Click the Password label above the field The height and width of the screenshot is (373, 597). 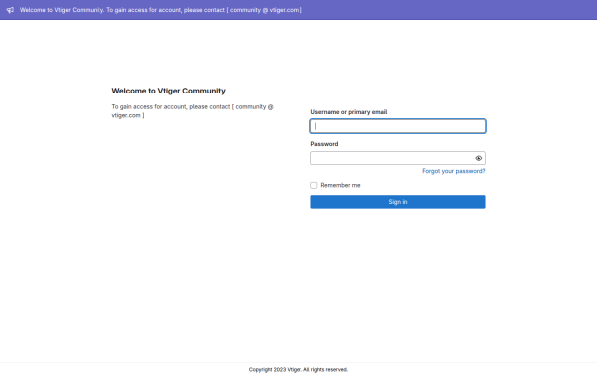[324, 144]
